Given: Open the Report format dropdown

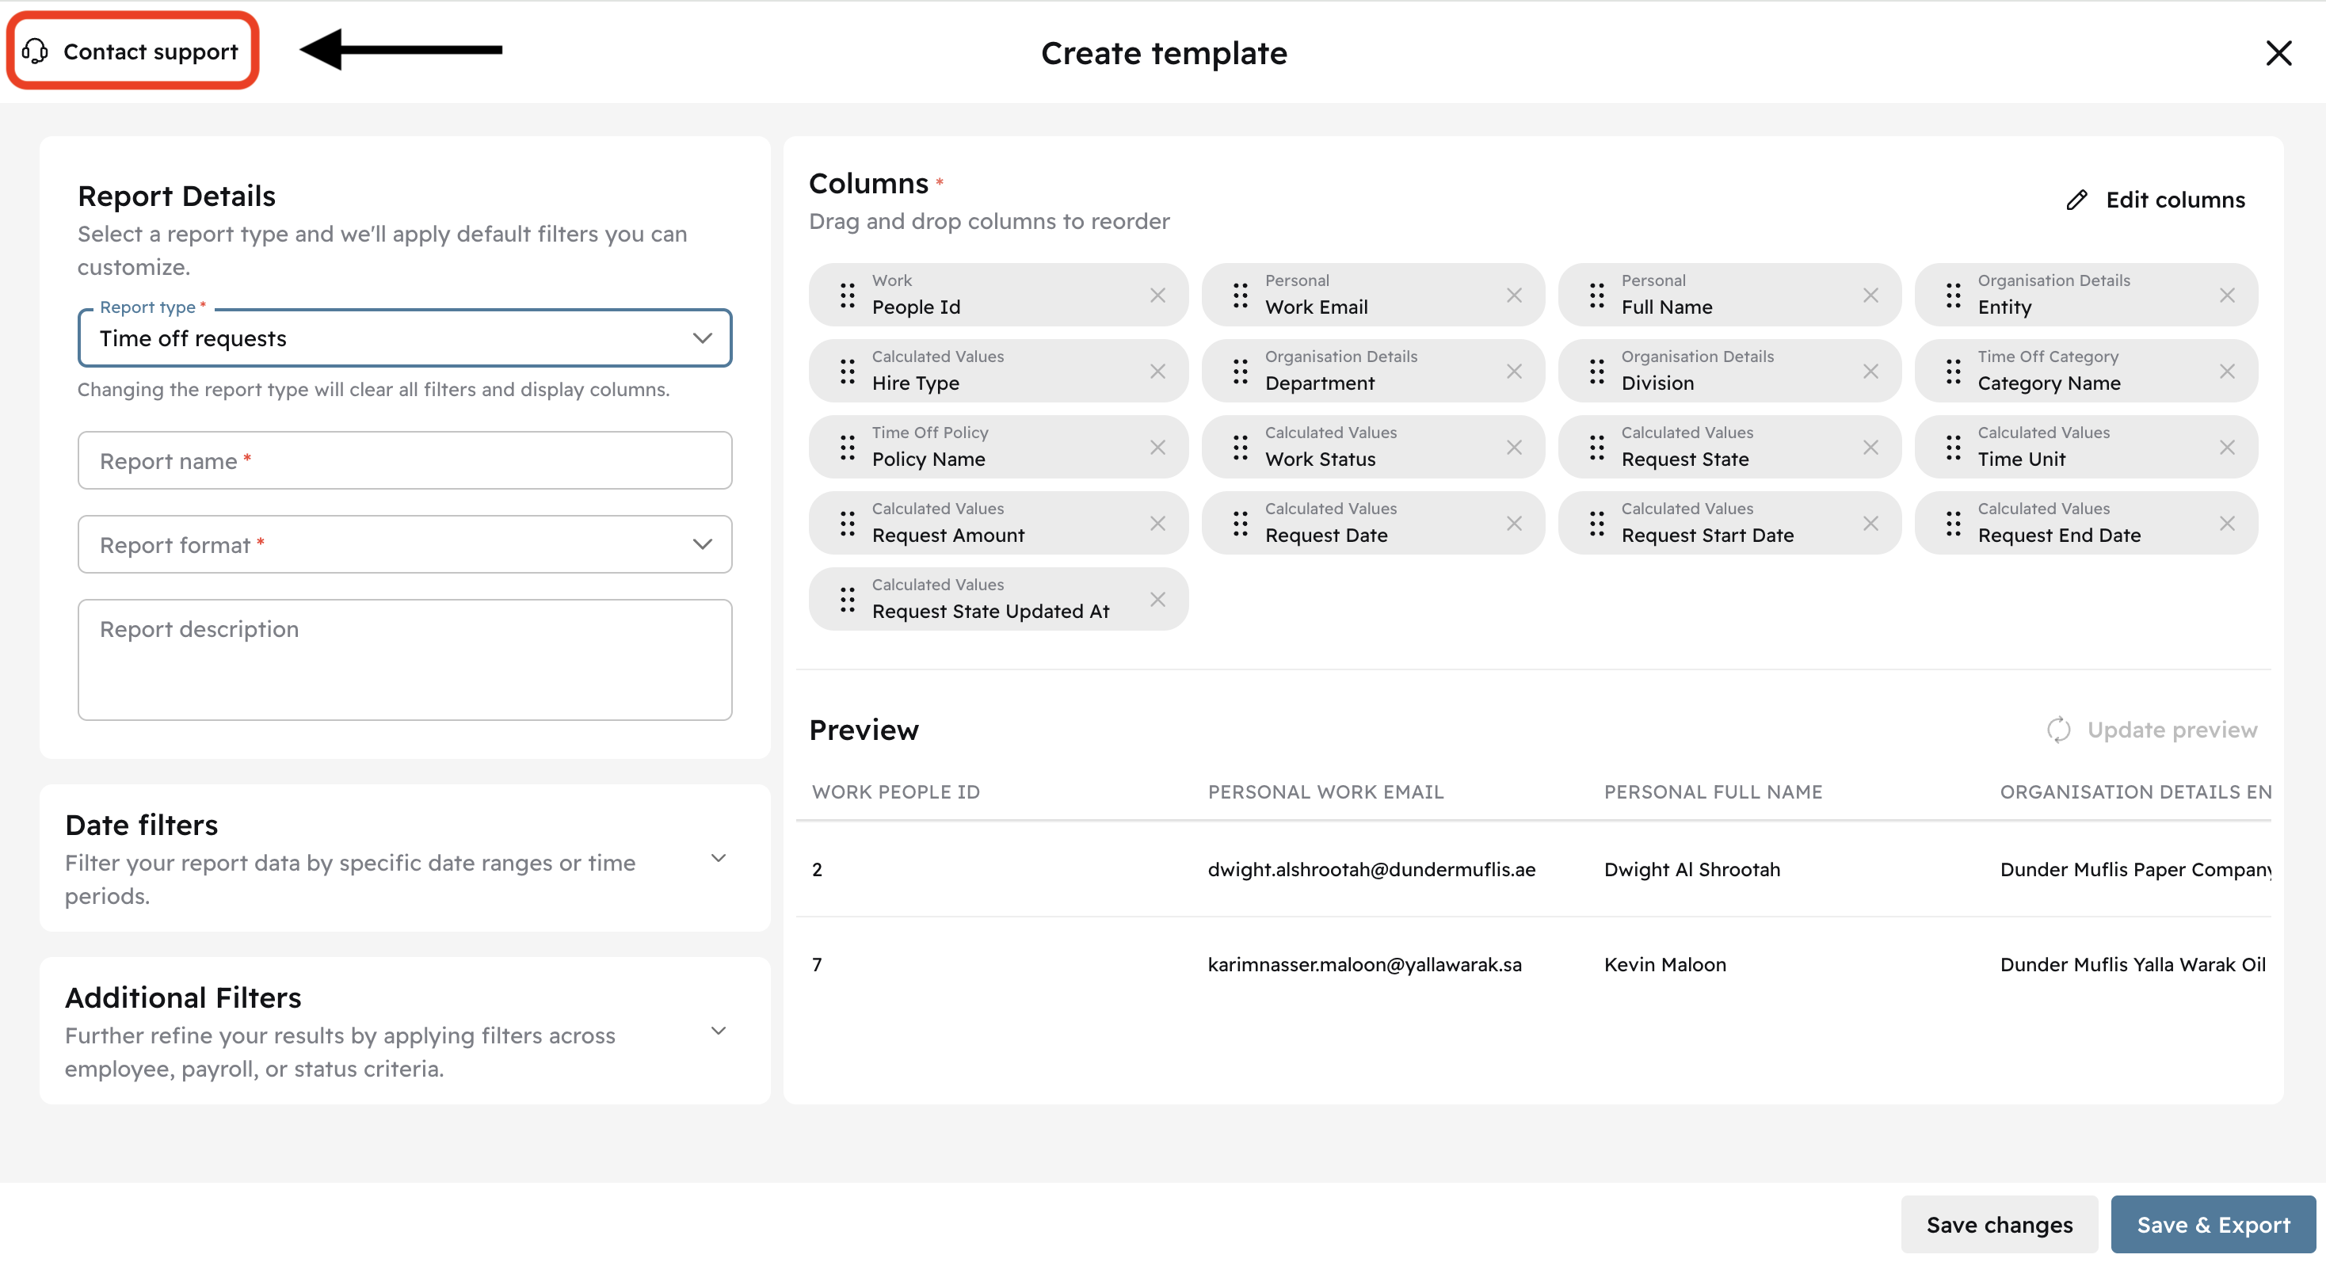Looking at the screenshot, I should [x=405, y=544].
